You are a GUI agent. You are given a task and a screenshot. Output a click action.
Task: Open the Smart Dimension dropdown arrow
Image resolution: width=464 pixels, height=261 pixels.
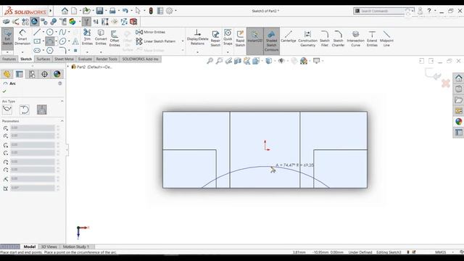22,52
